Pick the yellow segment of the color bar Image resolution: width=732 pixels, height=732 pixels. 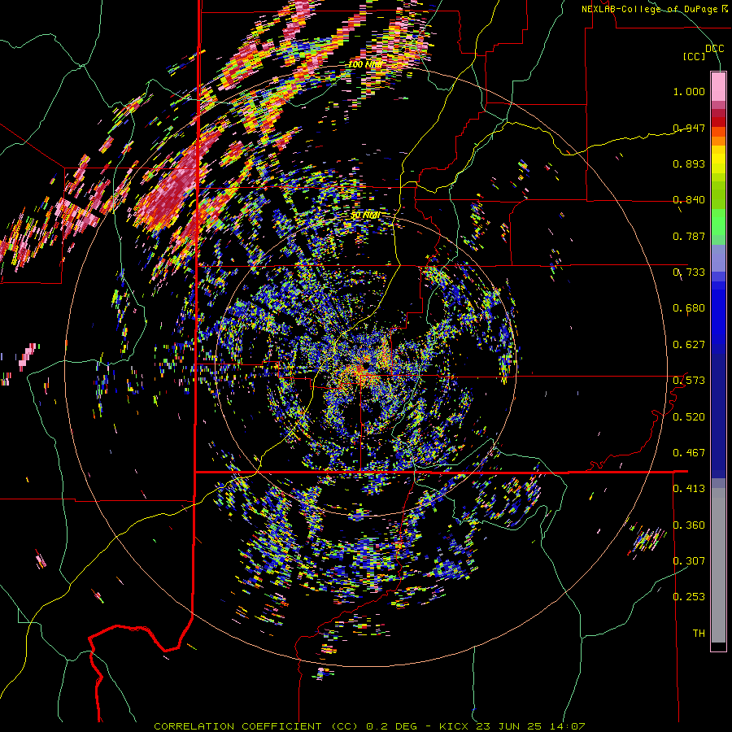coord(718,159)
